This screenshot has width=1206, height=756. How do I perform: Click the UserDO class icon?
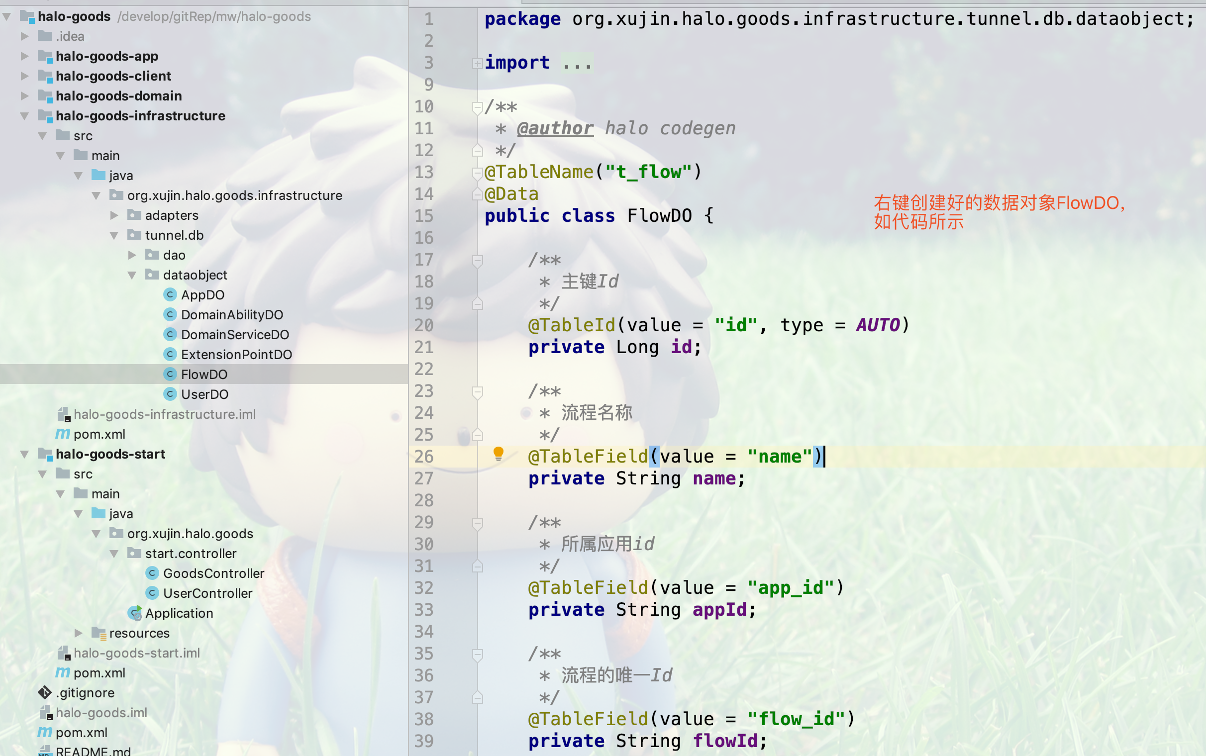click(170, 394)
